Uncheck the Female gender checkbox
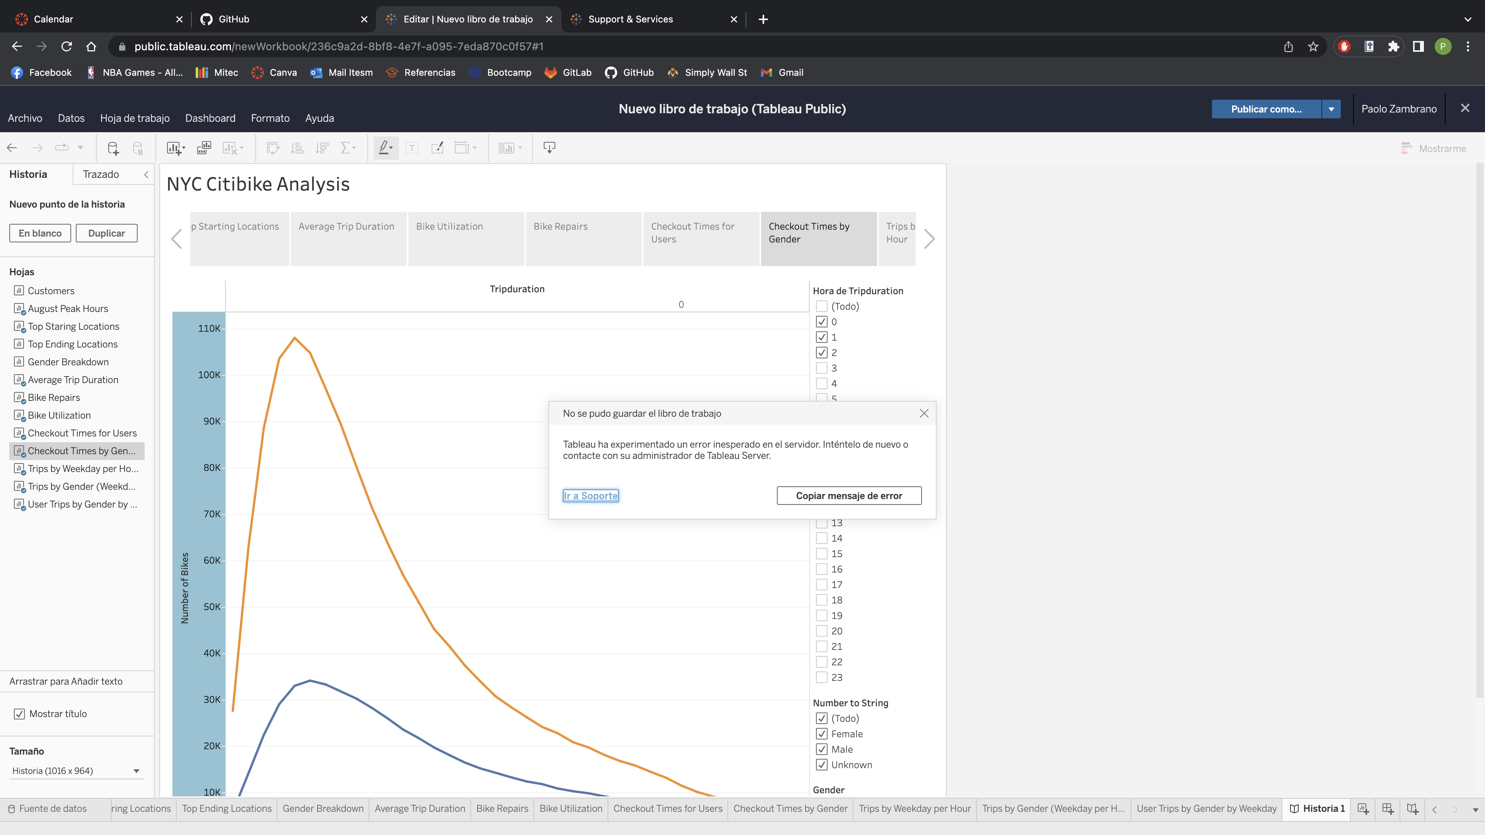The height and width of the screenshot is (835, 1485). tap(821, 734)
